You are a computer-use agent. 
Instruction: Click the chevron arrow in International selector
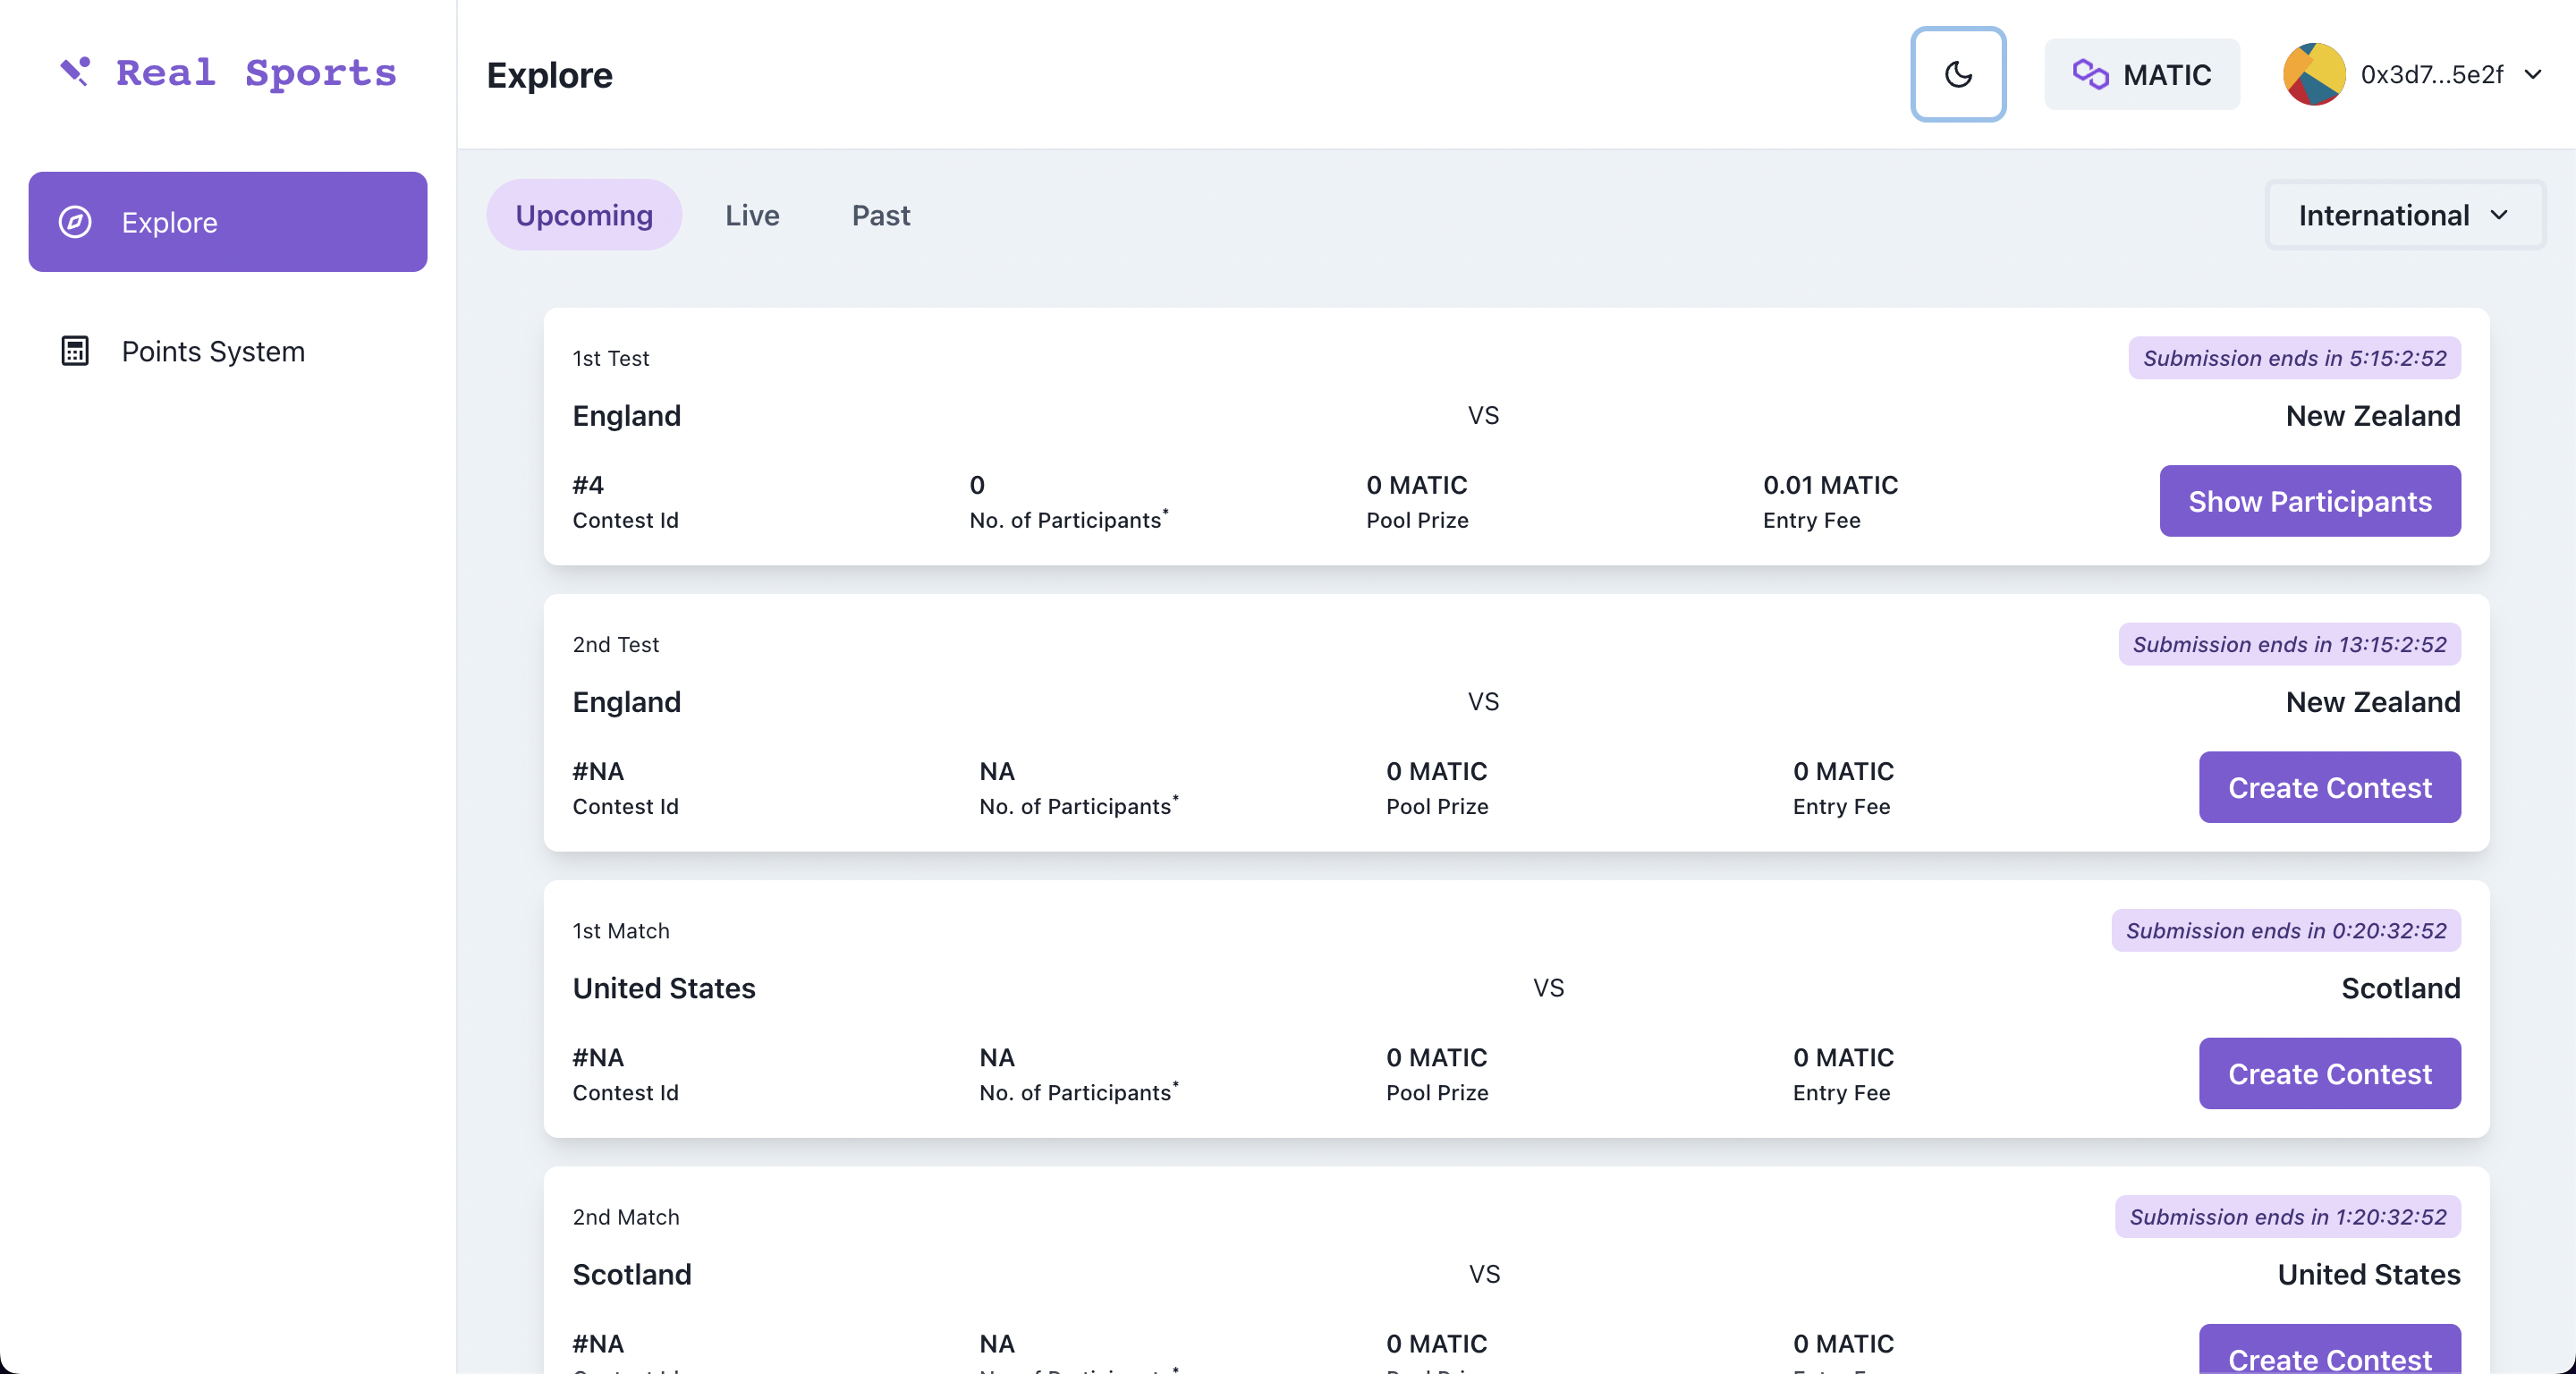[x=2498, y=215]
